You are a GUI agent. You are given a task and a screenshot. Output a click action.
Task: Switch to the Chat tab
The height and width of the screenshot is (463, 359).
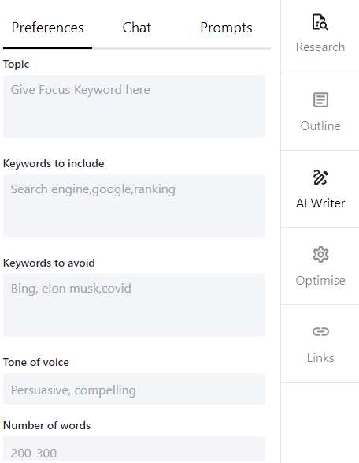[137, 28]
